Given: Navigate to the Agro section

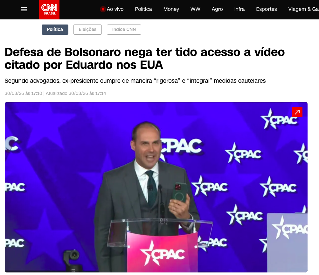Looking at the screenshot, I should pyautogui.click(x=217, y=9).
